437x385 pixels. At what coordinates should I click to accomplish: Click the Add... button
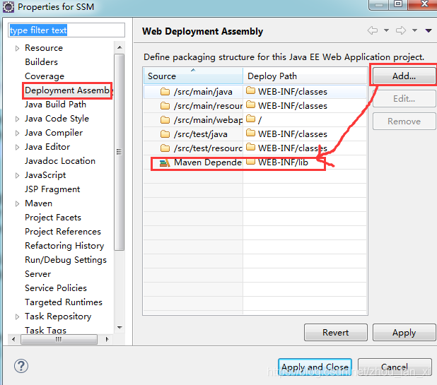click(x=404, y=76)
